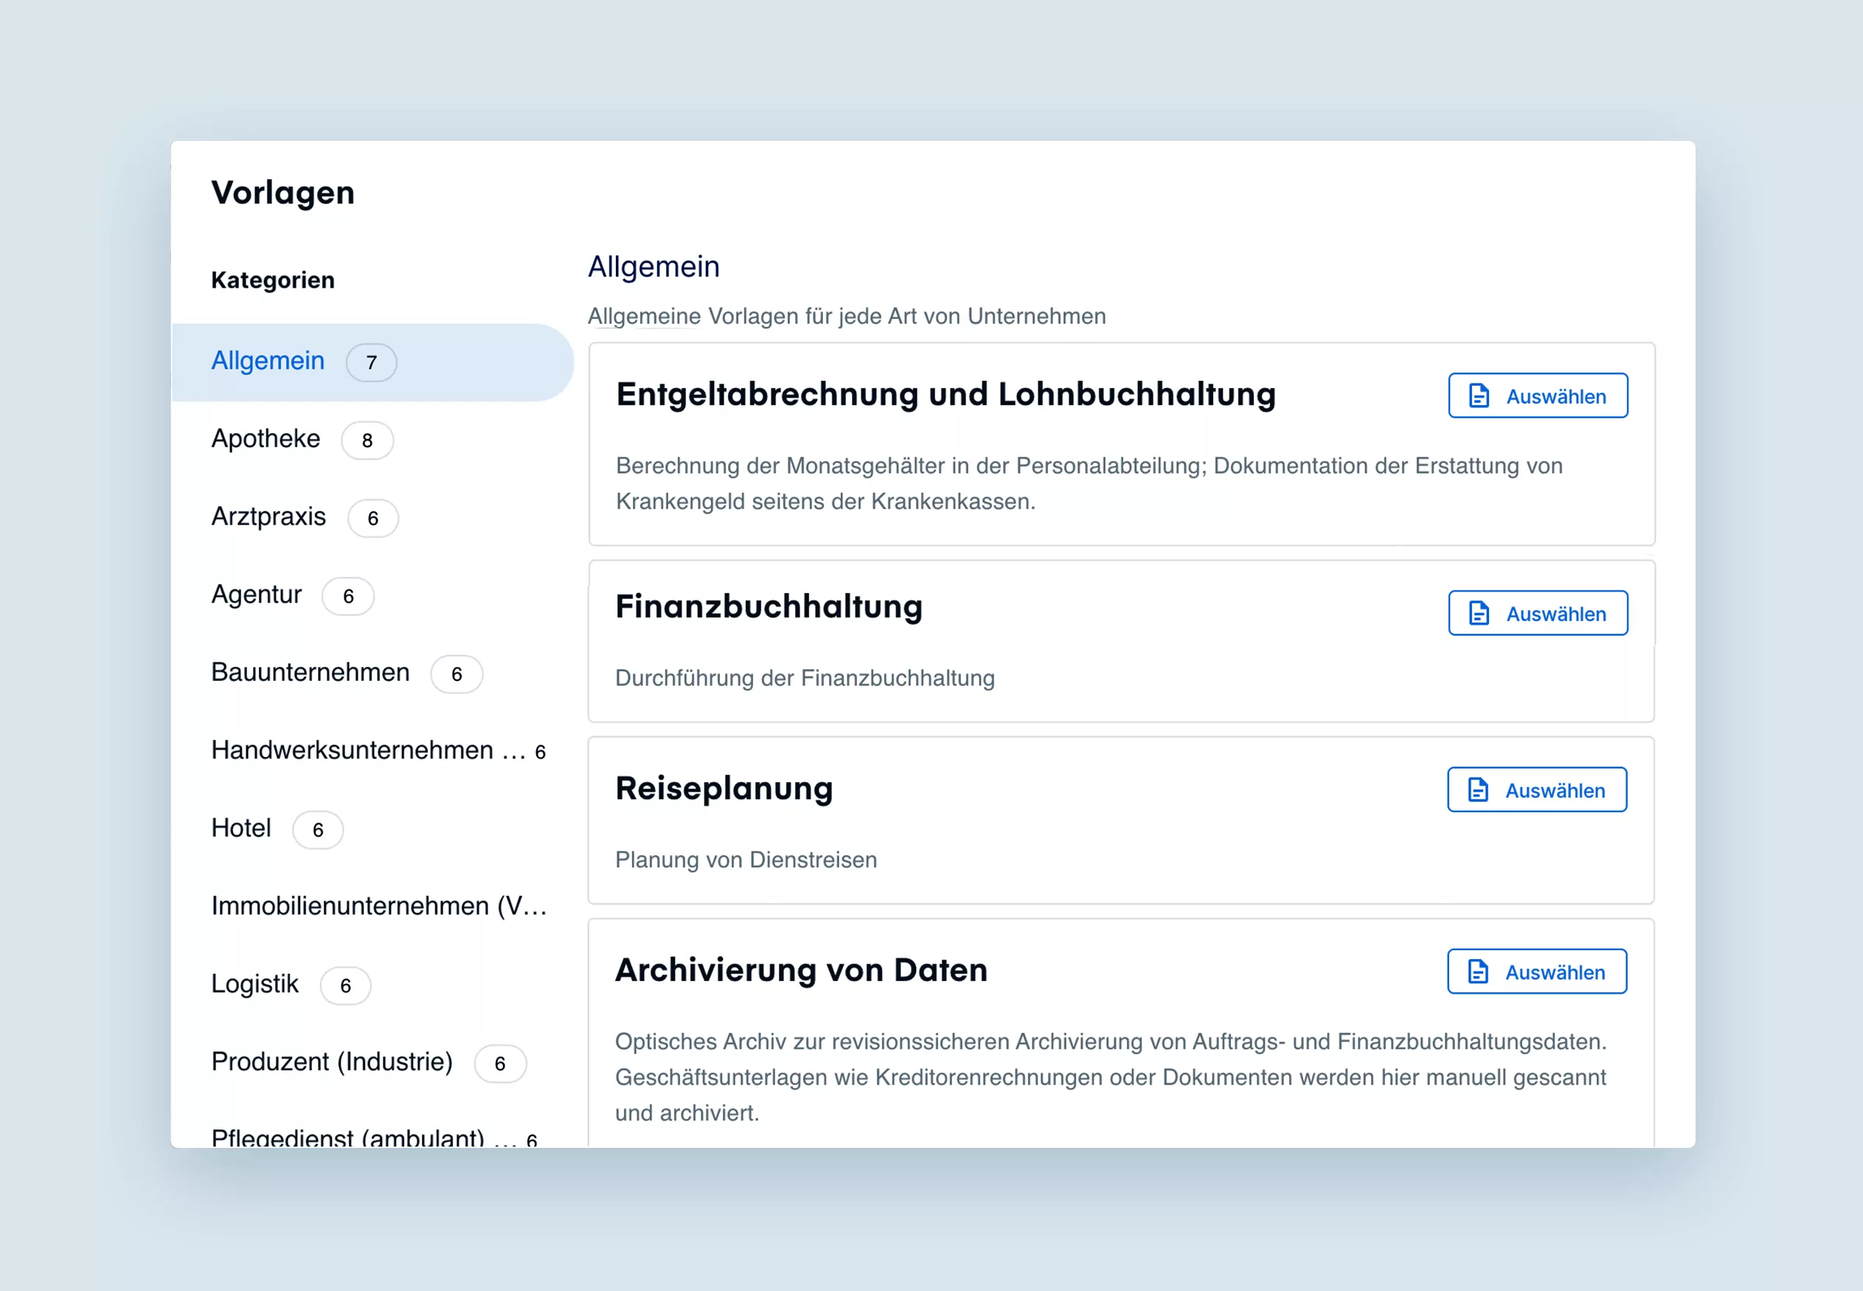Open Immobilienunternehmen category entry
The image size is (1863, 1291).
point(372,907)
